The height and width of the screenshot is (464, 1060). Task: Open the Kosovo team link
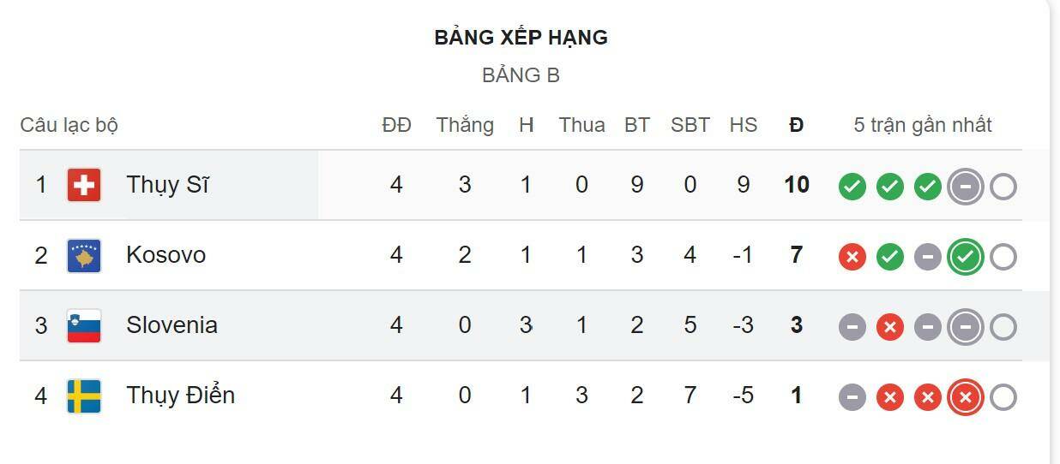[x=166, y=255]
